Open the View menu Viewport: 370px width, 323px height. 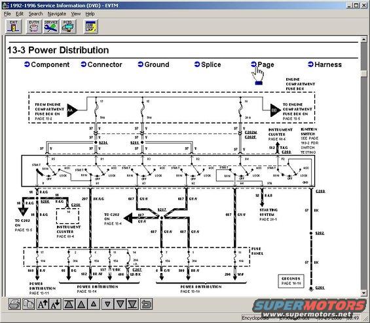click(x=76, y=14)
